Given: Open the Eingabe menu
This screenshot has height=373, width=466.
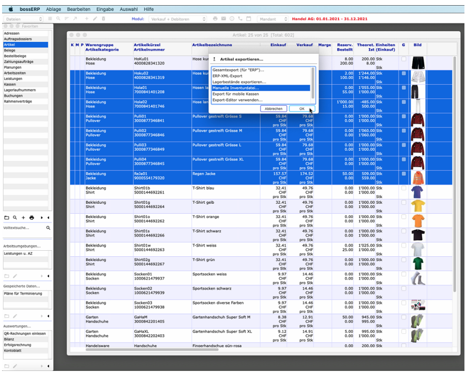Looking at the screenshot, I should [x=106, y=9].
